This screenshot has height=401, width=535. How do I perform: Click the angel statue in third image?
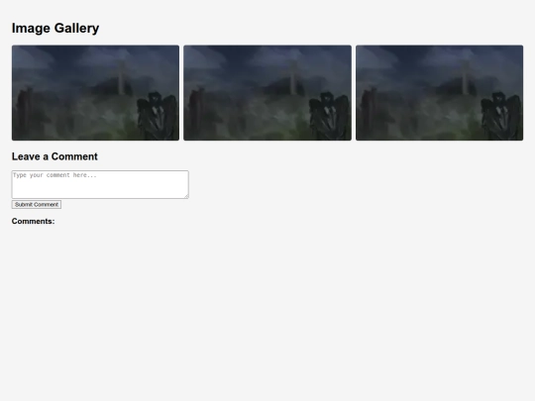point(502,116)
